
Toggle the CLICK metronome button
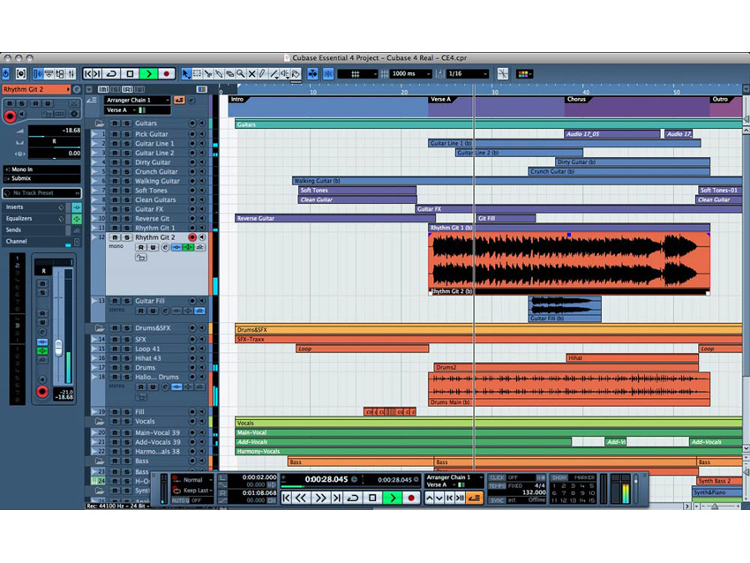pyautogui.click(x=497, y=477)
